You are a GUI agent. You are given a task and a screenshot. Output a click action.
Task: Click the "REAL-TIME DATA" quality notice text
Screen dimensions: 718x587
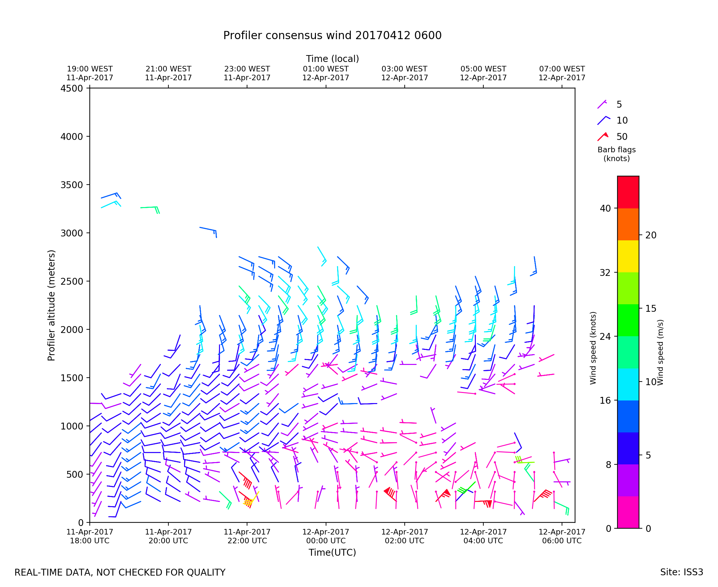[120, 573]
